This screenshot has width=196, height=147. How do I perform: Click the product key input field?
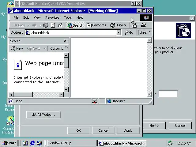[x=168, y=94]
